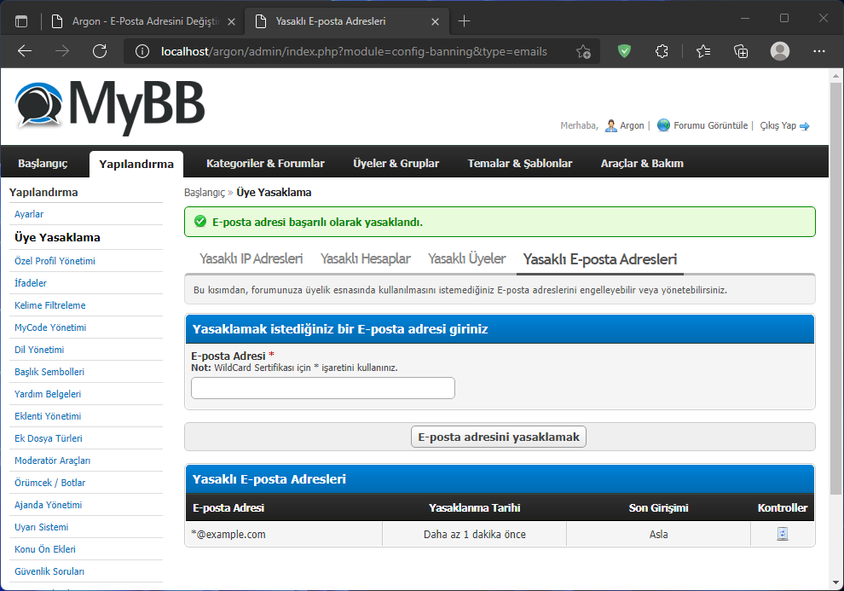Click the site information icon in address bar
Image resolution: width=844 pixels, height=591 pixels.
(142, 51)
